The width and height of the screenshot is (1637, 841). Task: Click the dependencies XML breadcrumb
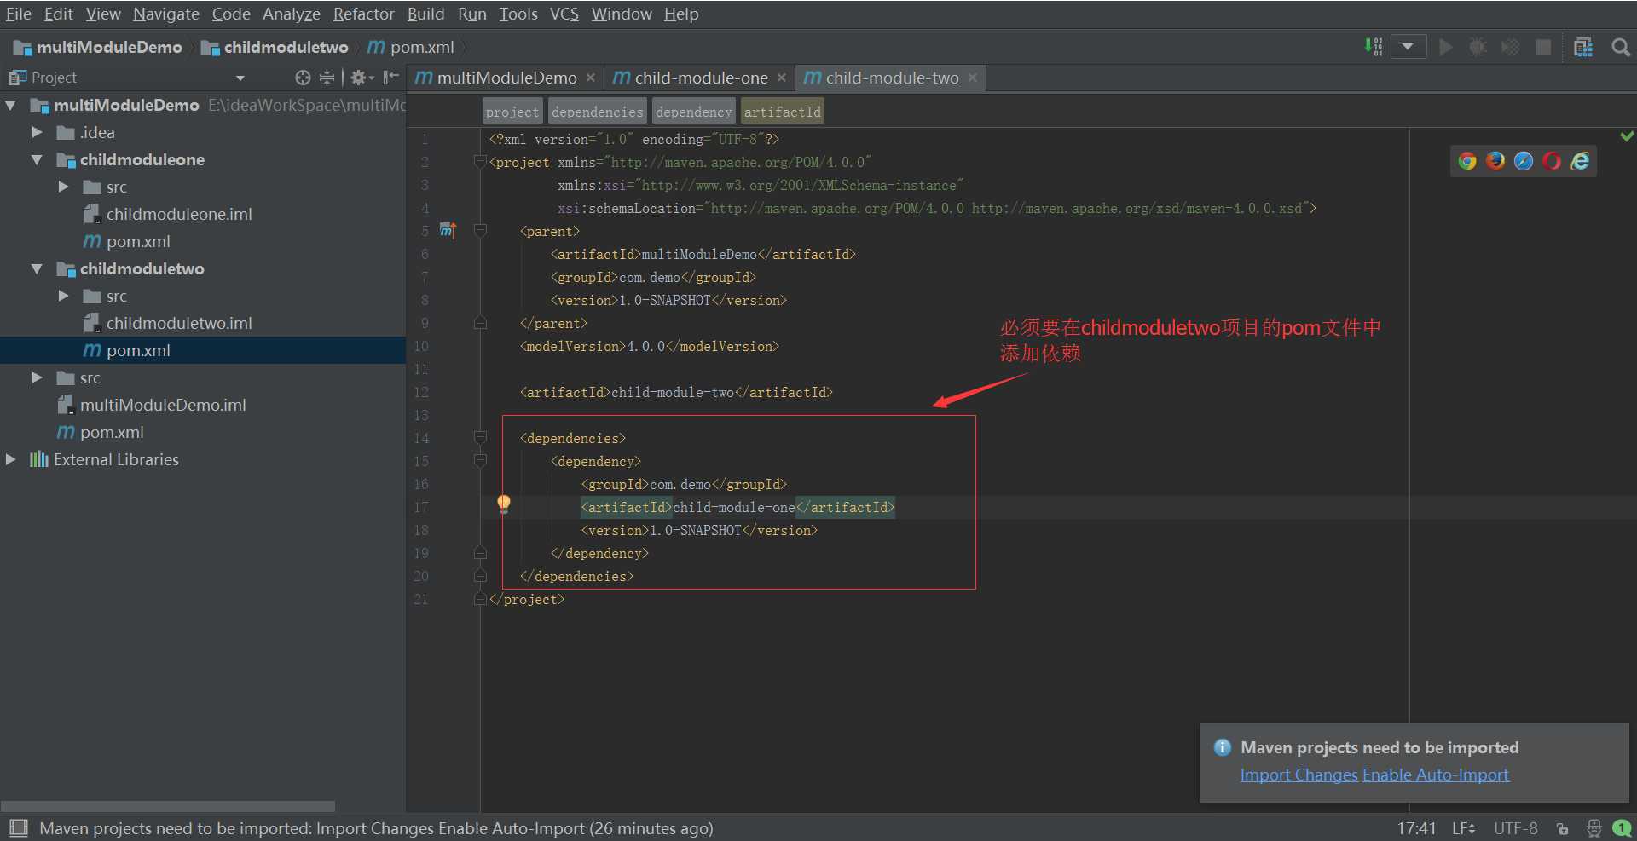tap(597, 112)
